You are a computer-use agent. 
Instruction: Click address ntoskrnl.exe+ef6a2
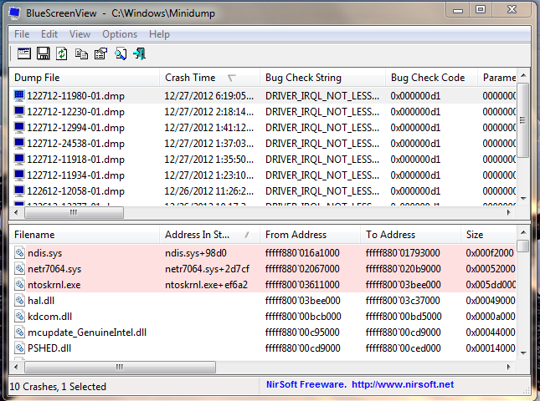pyautogui.click(x=206, y=285)
